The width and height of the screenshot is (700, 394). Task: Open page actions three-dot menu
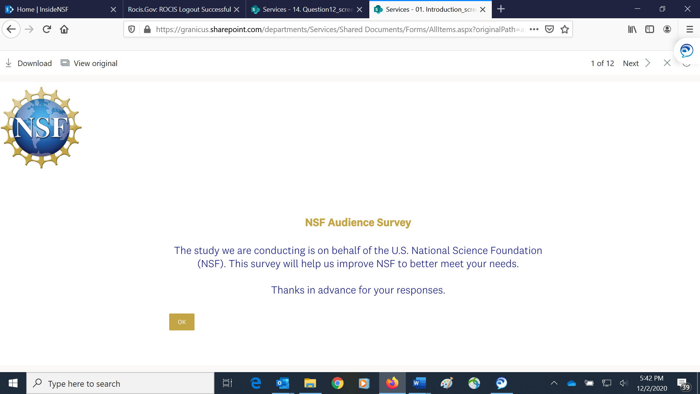pyautogui.click(x=534, y=29)
